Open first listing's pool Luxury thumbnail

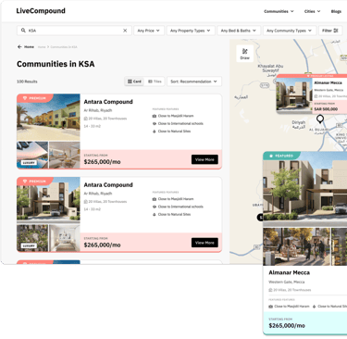[x=32, y=156]
